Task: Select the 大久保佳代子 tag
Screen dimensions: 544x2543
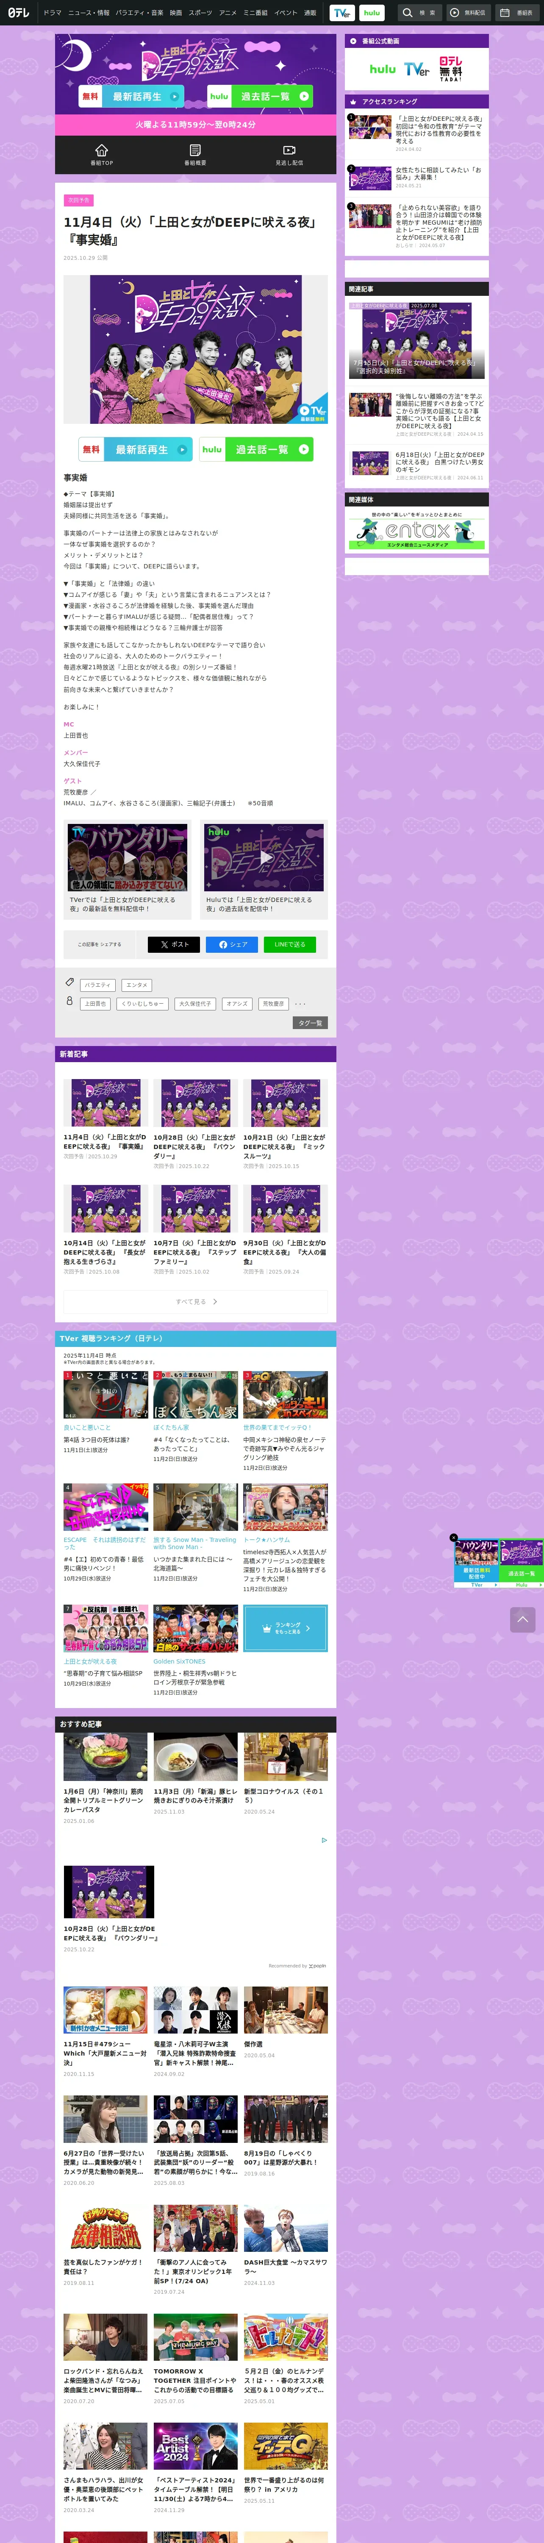Action: (x=194, y=1004)
